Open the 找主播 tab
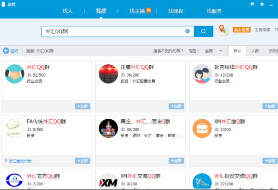Screen dimensions: 278x190 137,11
